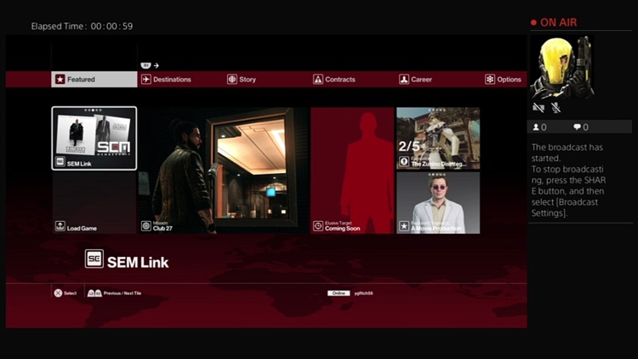This screenshot has width=638, height=359.
Task: Click the comments count bubble icon
Action: pyautogui.click(x=577, y=127)
